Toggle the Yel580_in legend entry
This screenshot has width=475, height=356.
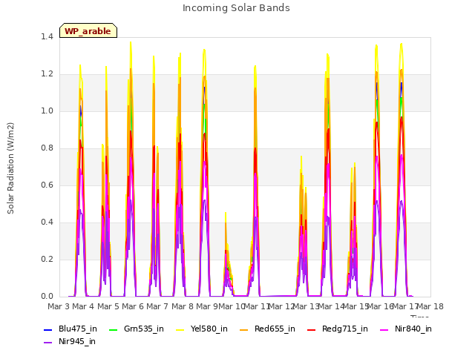pos(202,329)
